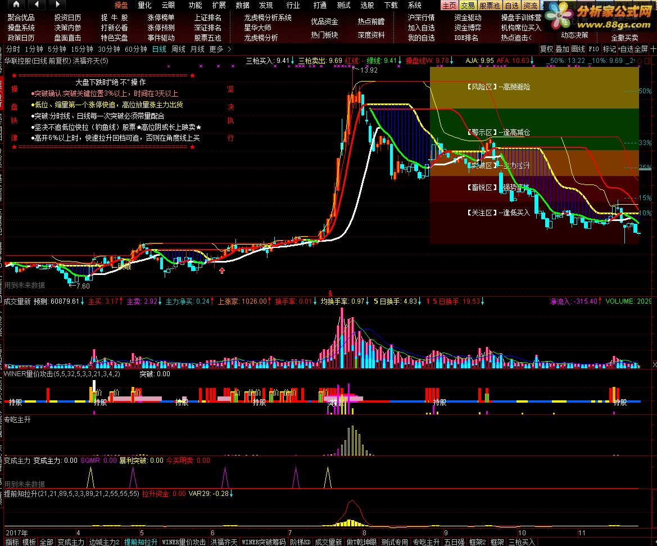Open 动态决策 button
The height and width of the screenshot is (546, 657).
pyautogui.click(x=574, y=35)
